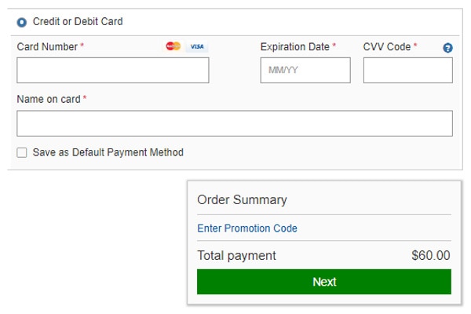Click the "CVV Code" field label
The width and height of the screenshot is (471, 314).
[x=387, y=47]
